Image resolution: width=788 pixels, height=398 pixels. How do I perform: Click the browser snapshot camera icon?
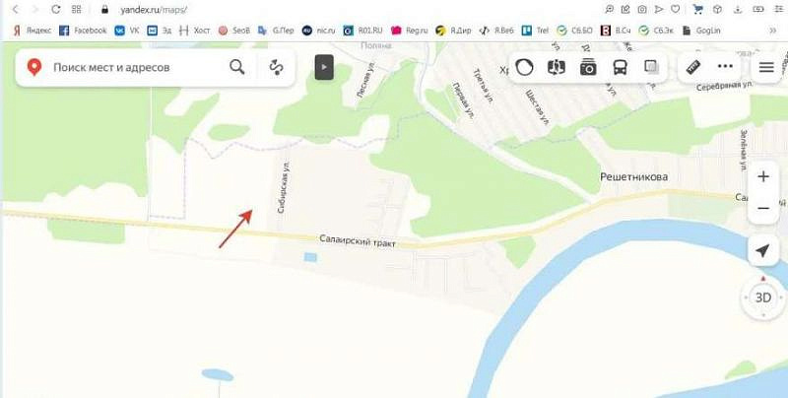[642, 9]
